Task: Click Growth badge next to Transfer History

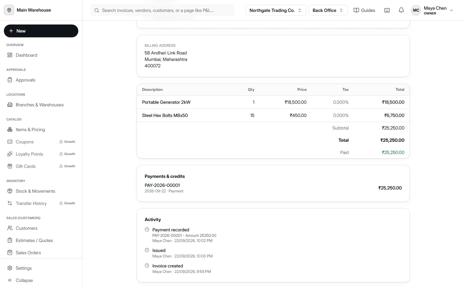Action: click(x=67, y=203)
